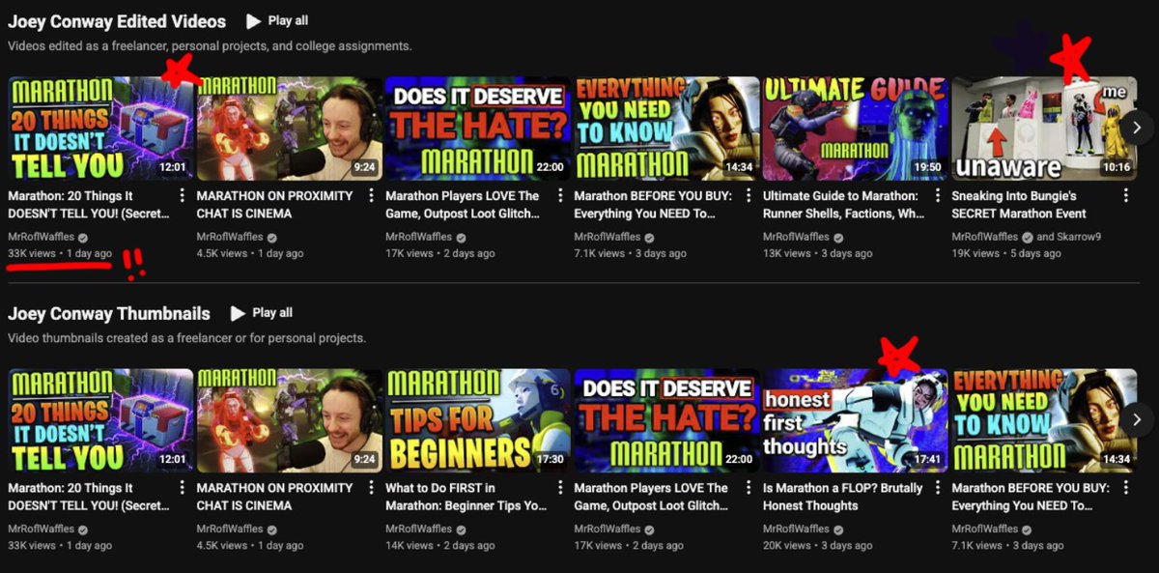Screen dimensions: 1159x573
Task: Open options menu for 'Ultimate Guide to Marathon' video
Action: pyautogui.click(x=937, y=196)
